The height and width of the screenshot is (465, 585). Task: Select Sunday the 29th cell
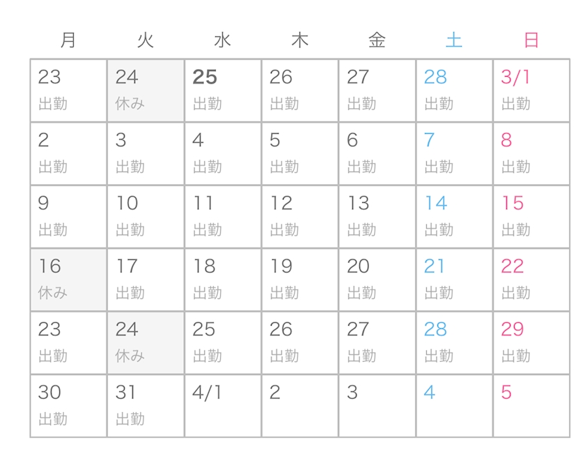coord(531,343)
